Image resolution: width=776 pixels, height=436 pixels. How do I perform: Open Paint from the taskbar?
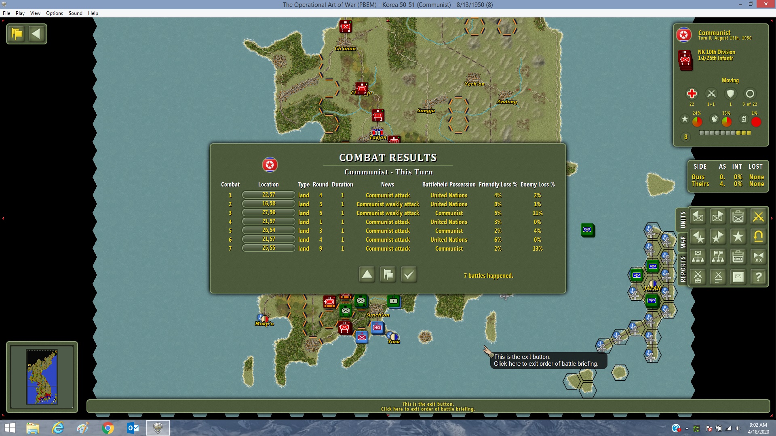(83, 428)
